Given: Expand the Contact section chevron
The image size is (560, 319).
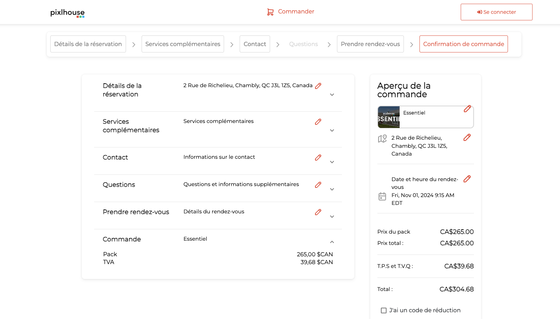Looking at the screenshot, I should pos(332,162).
